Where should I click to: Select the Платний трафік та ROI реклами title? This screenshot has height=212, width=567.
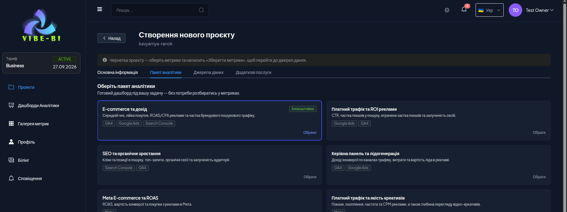click(x=364, y=109)
